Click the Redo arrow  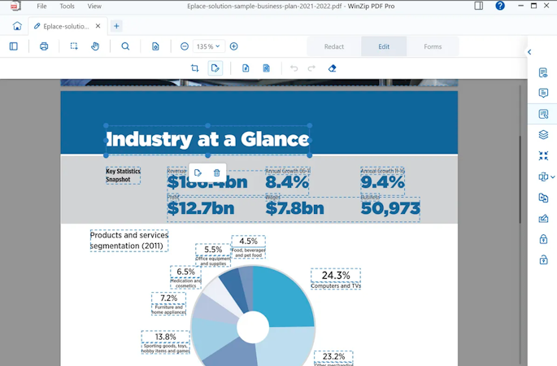[x=311, y=68]
